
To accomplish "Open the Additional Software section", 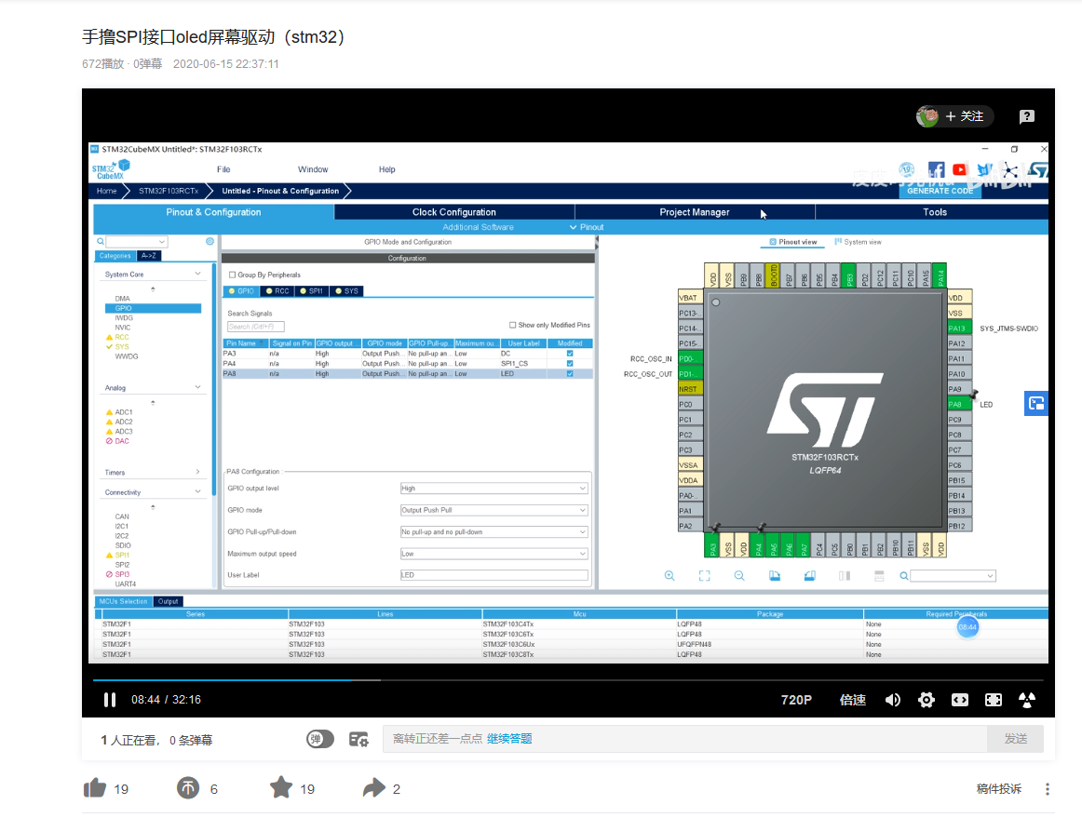I will pos(478,227).
